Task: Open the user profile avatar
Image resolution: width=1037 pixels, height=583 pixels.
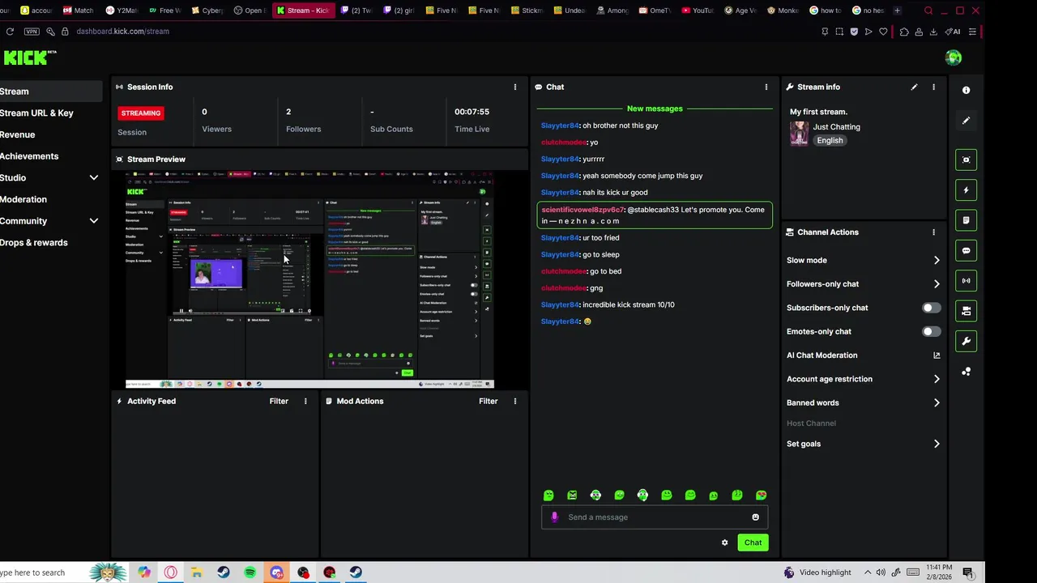Action: 954,57
